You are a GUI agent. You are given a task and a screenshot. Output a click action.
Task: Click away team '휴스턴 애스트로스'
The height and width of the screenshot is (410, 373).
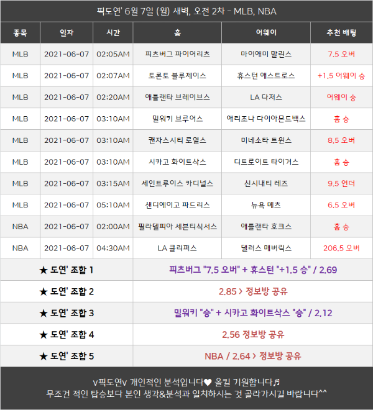pos(266,76)
